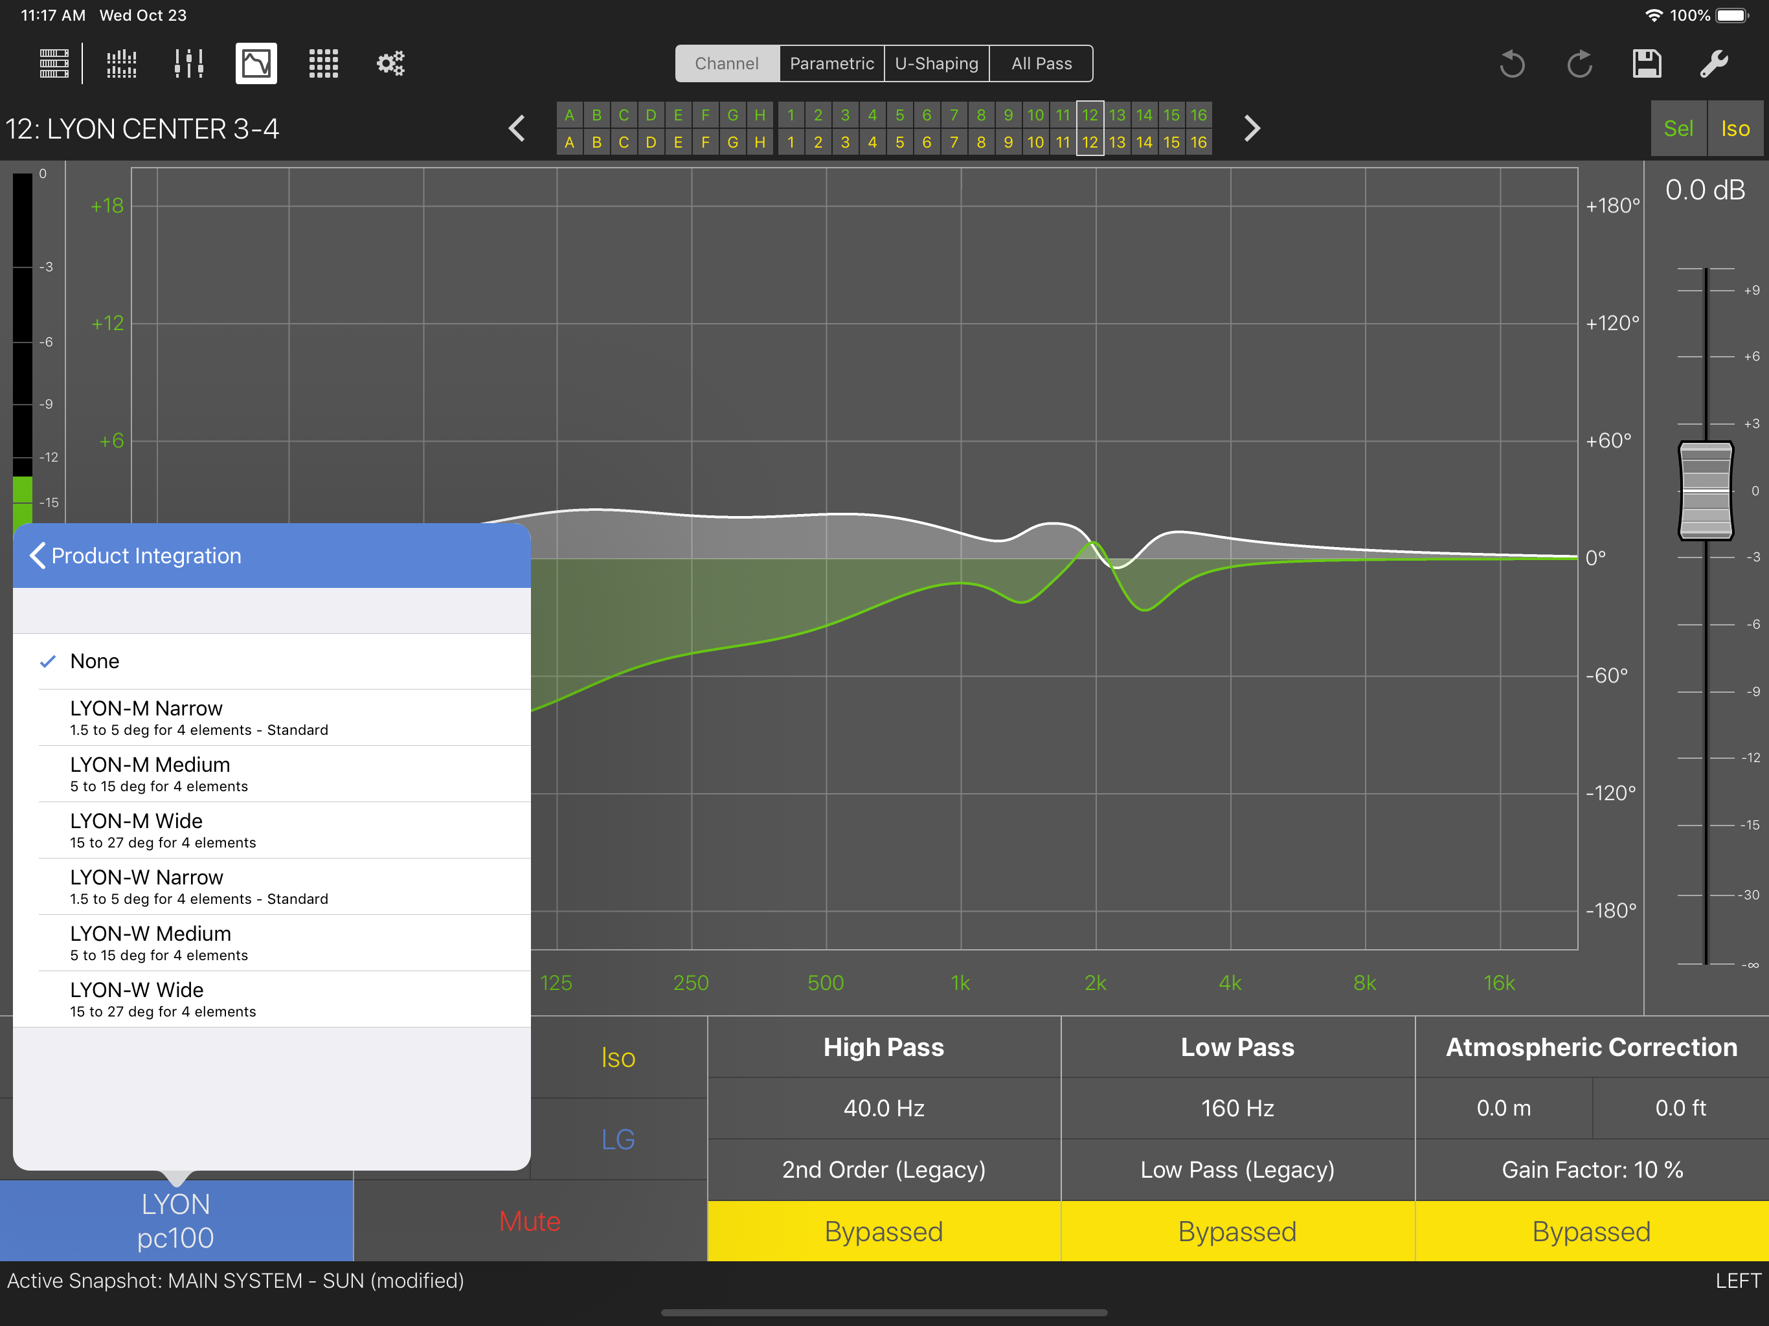Viewport: 1769px width, 1326px height.
Task: Switch to Channel tab
Action: pyautogui.click(x=727, y=63)
